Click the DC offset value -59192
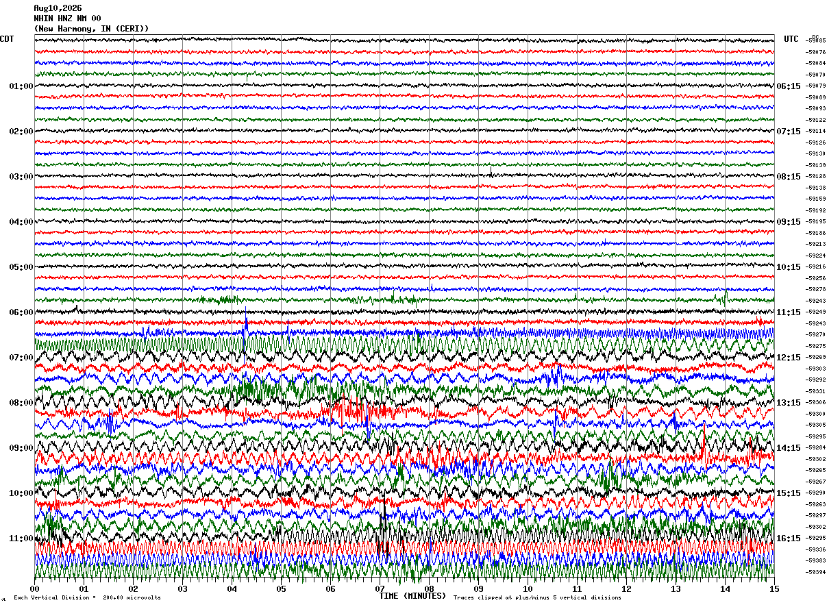The width and height of the screenshot is (829, 607). coord(817,210)
